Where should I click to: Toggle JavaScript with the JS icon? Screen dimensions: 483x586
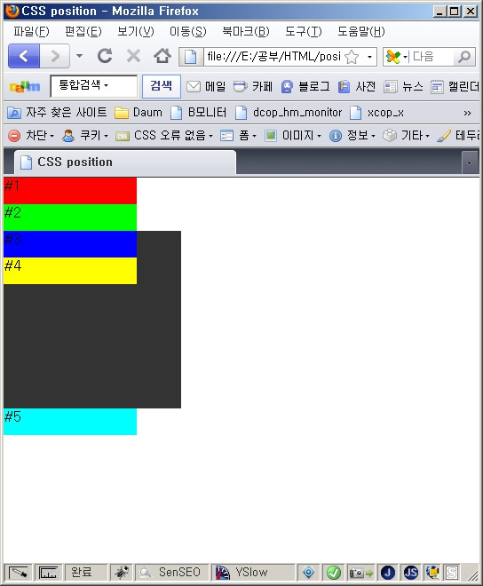[411, 572]
